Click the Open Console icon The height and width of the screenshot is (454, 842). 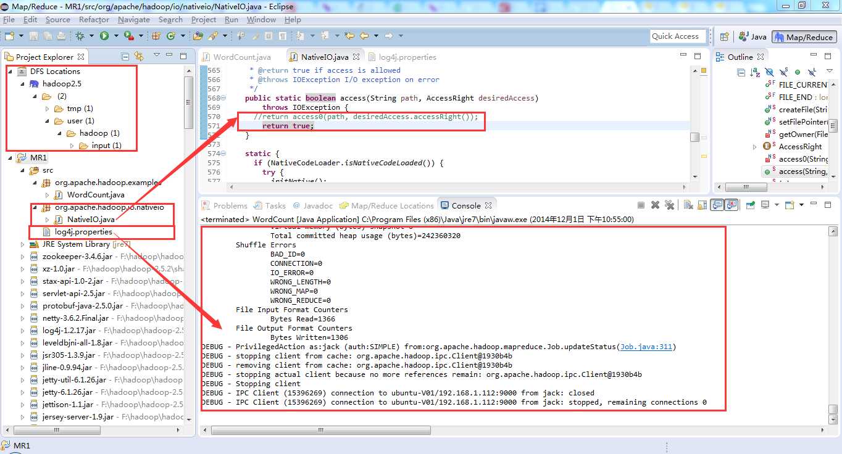[x=790, y=205]
